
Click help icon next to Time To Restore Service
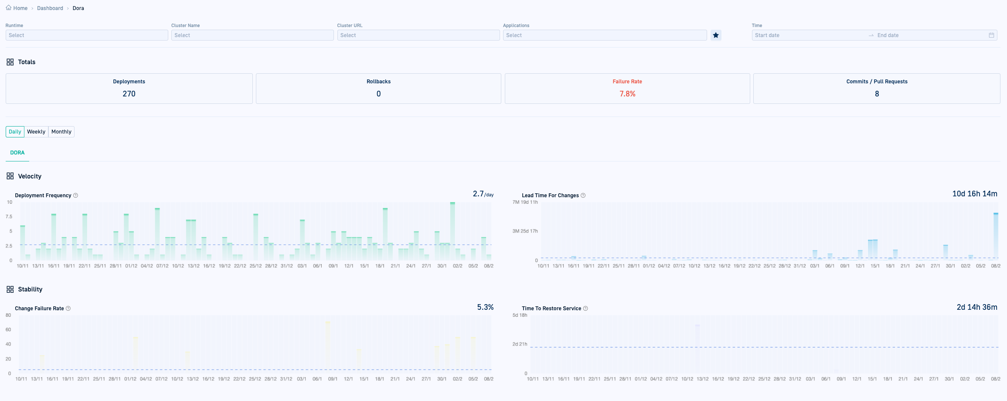[x=585, y=308]
